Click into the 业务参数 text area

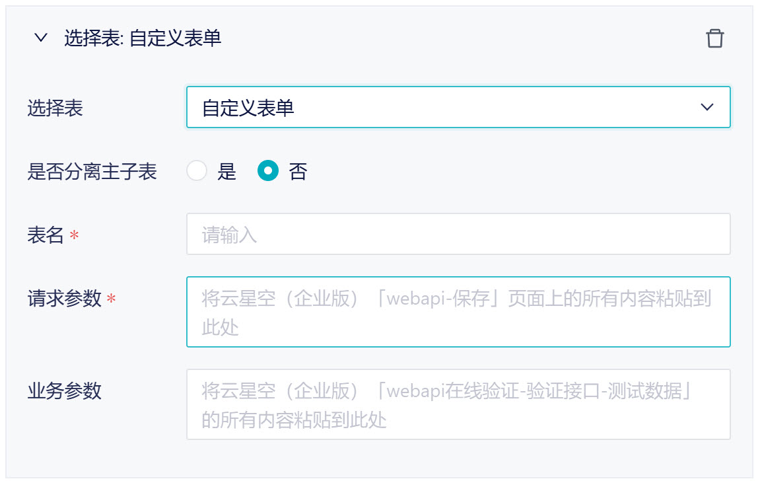coord(458,404)
